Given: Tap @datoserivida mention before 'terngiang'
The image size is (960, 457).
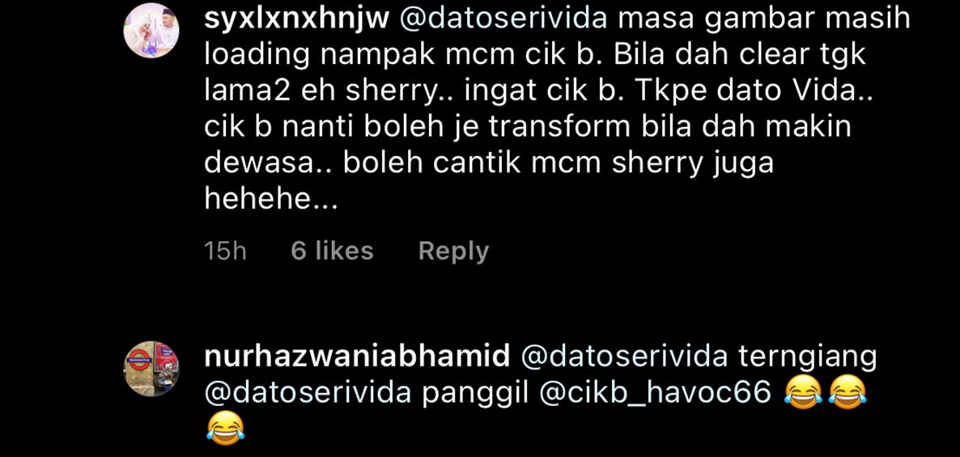Looking at the screenshot, I should click(x=624, y=358).
